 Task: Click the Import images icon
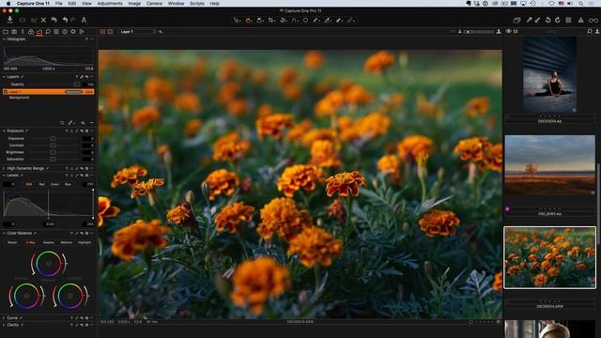click(x=10, y=20)
